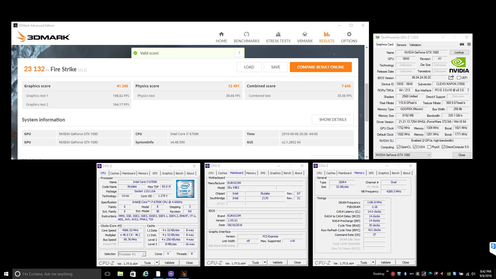
Task: Open the Processor #1 selection dropdown
Action: (132, 254)
